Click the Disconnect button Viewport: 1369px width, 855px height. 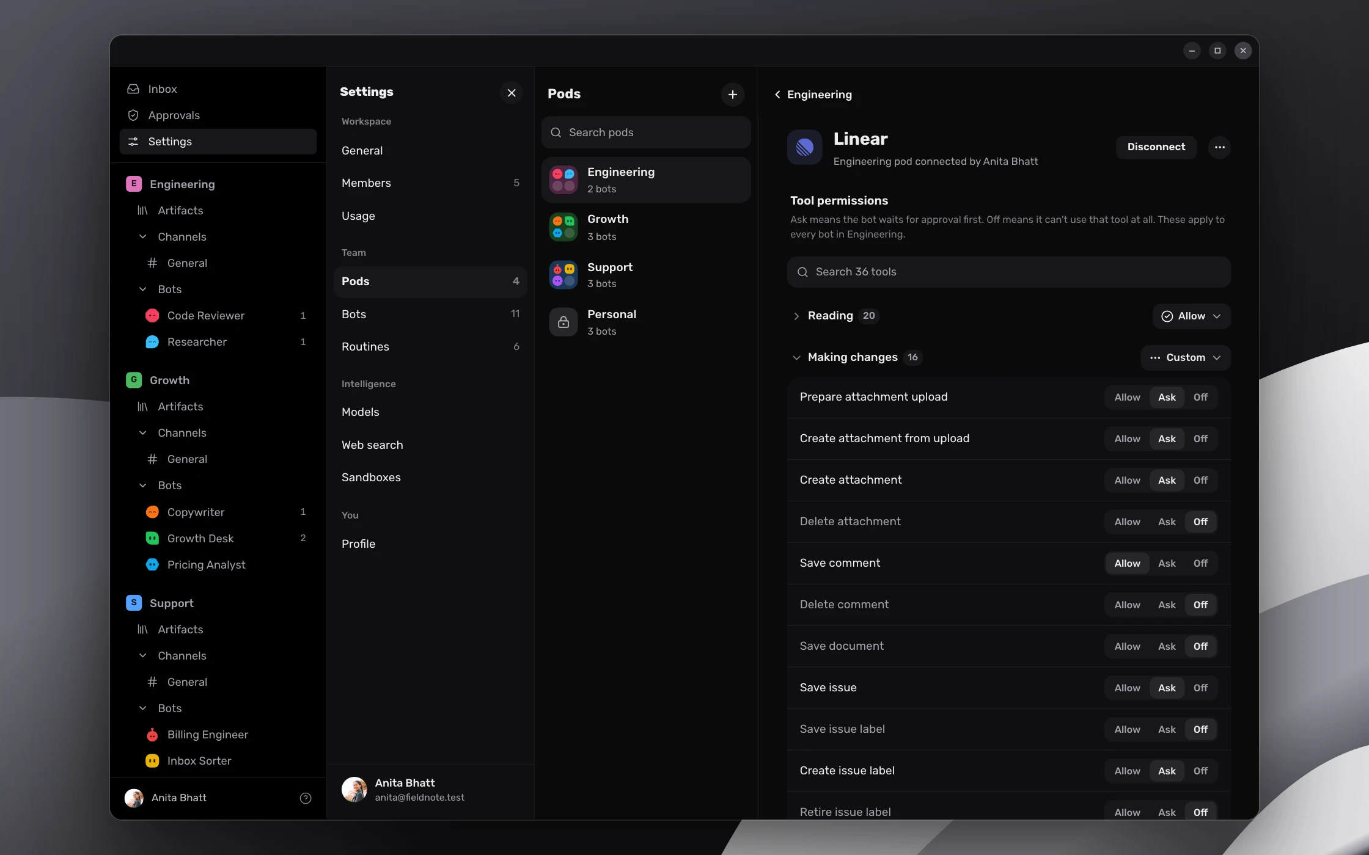point(1156,147)
